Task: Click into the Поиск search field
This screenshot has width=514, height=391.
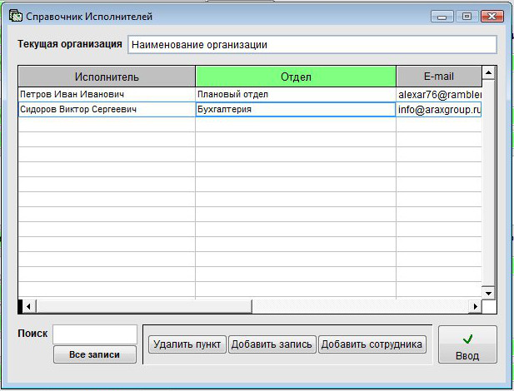Action: (x=95, y=334)
